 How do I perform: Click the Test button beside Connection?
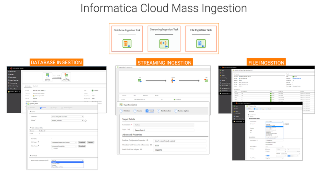[x=287, y=124]
